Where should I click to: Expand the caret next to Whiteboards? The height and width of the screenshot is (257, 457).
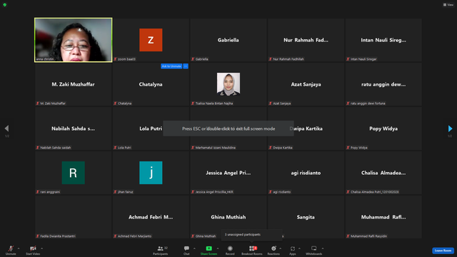click(323, 248)
